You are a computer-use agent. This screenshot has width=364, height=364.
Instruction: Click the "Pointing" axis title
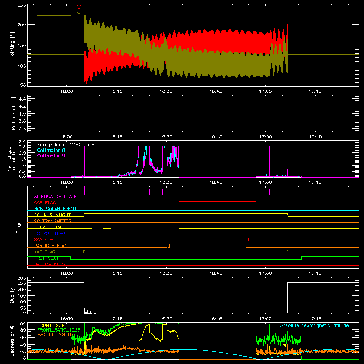pos(12,45)
